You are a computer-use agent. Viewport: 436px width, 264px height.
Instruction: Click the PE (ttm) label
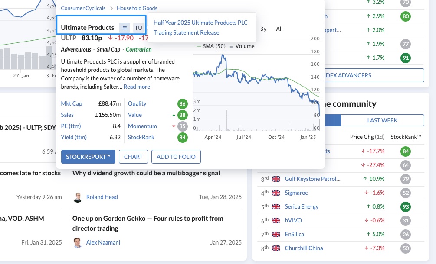click(x=71, y=126)
